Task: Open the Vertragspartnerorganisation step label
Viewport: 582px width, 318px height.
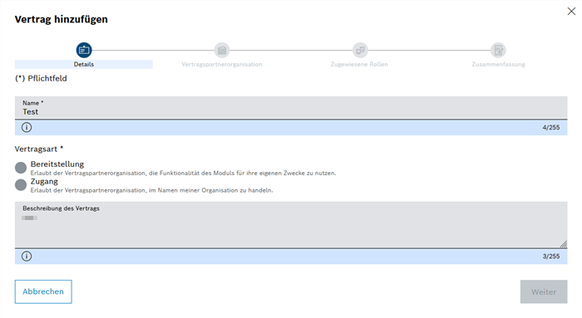Action: click(222, 64)
